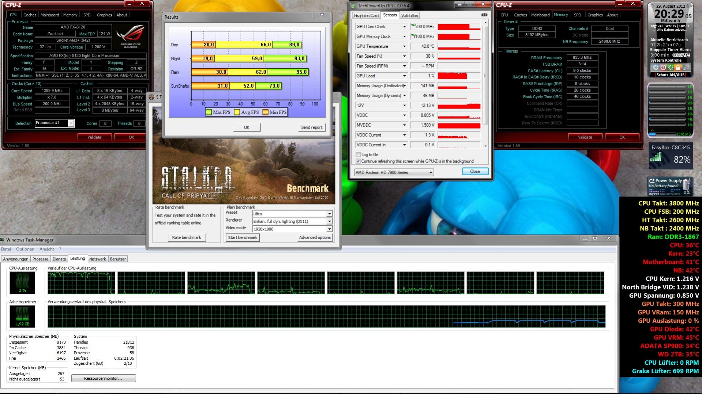Viewport: 702px width, 394px height.
Task: Click the S.T.A.L.K.E.R. benchmark window title icon
Action: click(151, 97)
